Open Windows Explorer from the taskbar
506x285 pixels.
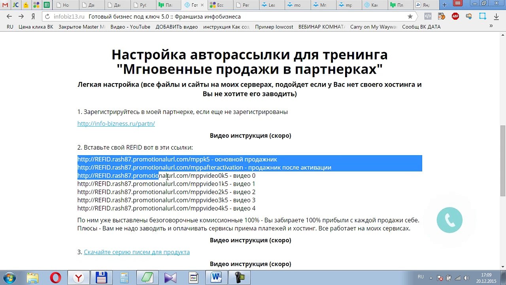click(x=32, y=278)
